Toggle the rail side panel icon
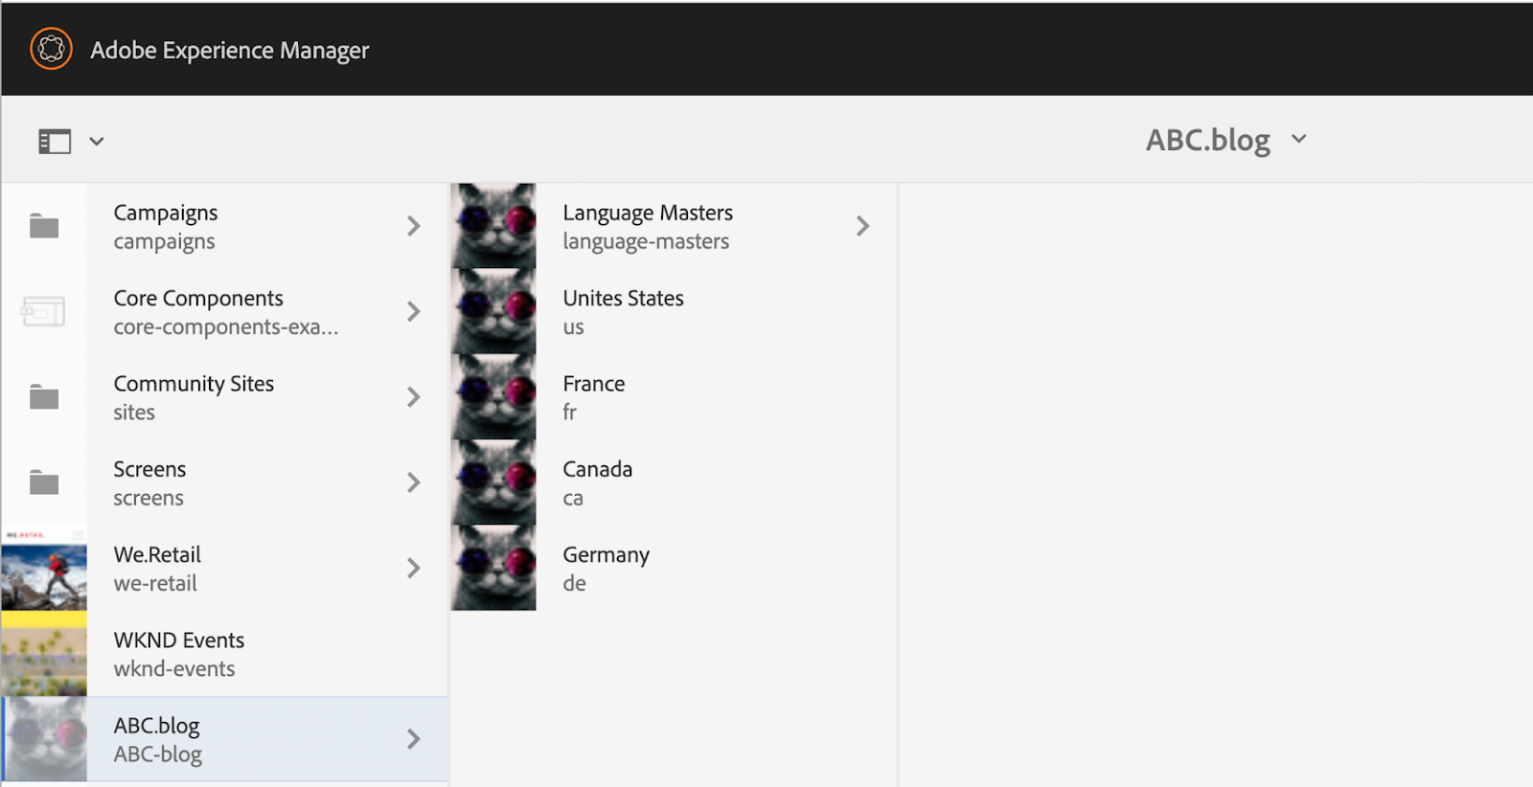The image size is (1533, 787). [x=55, y=142]
